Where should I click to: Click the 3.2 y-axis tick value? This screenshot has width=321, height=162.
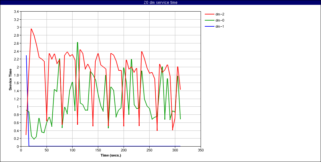pos(16,20)
